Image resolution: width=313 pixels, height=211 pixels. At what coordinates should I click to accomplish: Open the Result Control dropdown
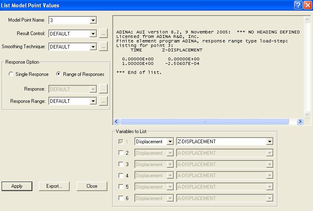click(x=93, y=33)
